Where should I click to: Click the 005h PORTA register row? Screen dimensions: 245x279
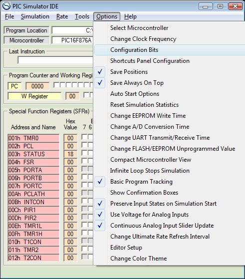[33, 170]
